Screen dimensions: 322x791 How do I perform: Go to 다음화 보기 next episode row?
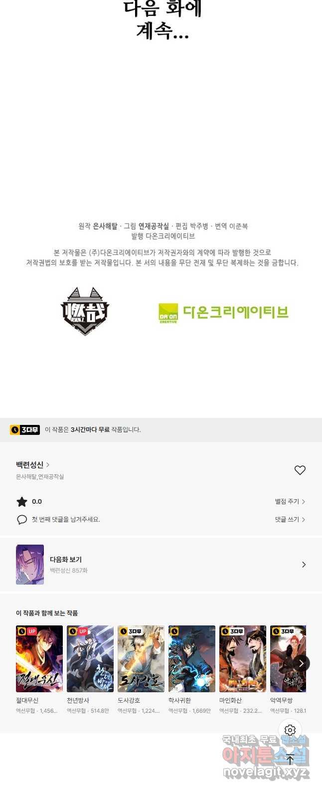[161, 565]
